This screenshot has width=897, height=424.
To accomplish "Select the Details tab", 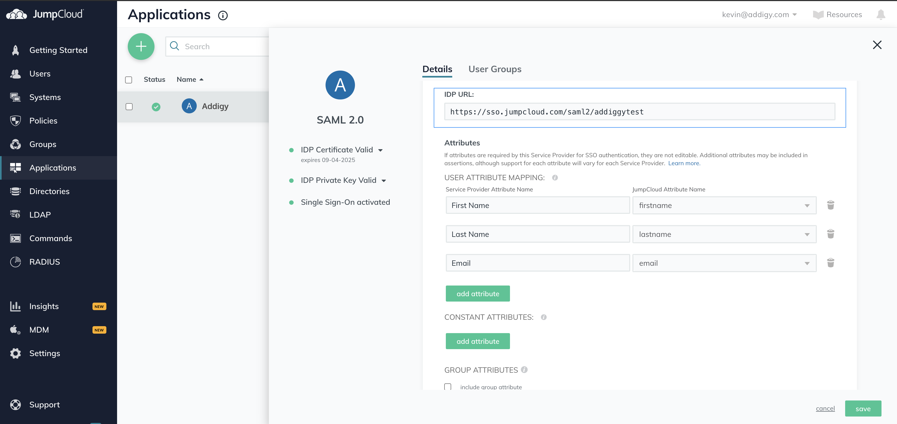I will click(437, 69).
